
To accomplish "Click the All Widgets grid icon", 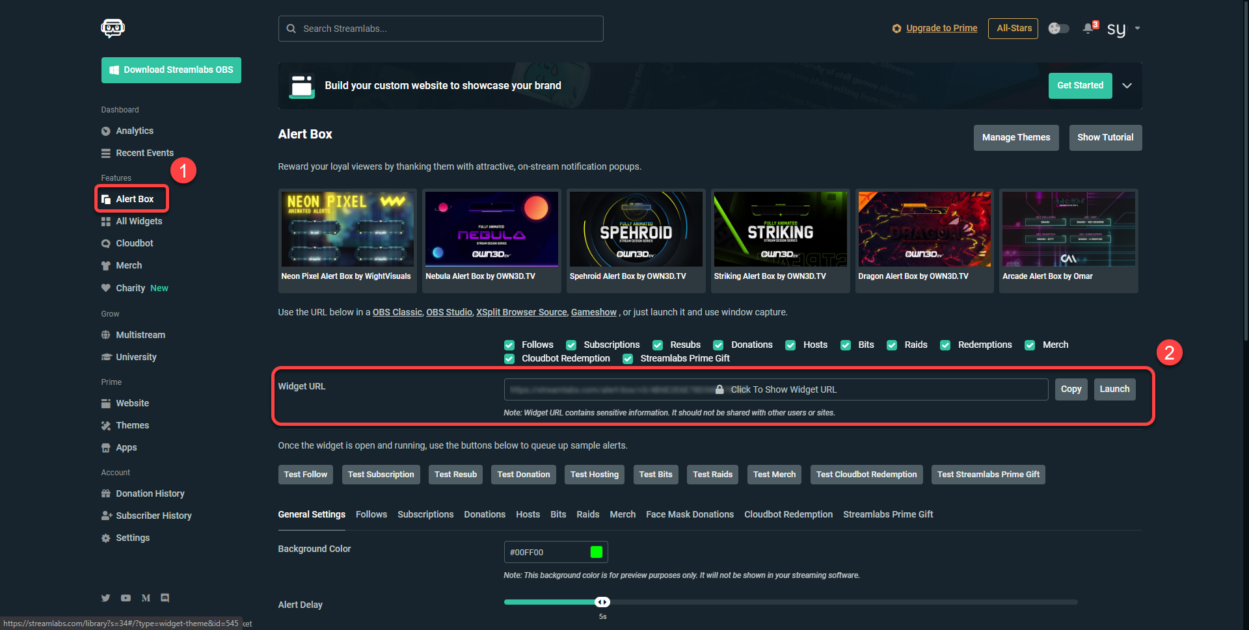I will pyautogui.click(x=105, y=222).
